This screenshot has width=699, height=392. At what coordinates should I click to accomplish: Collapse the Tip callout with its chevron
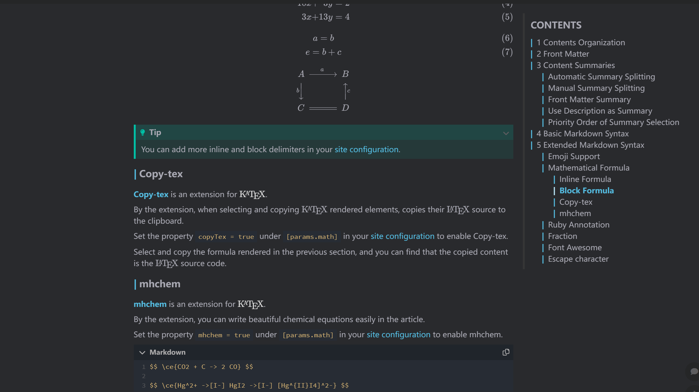pyautogui.click(x=506, y=133)
